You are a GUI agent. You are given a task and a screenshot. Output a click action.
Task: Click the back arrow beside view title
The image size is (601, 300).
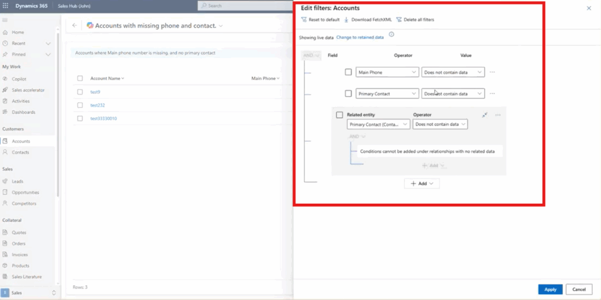point(75,25)
